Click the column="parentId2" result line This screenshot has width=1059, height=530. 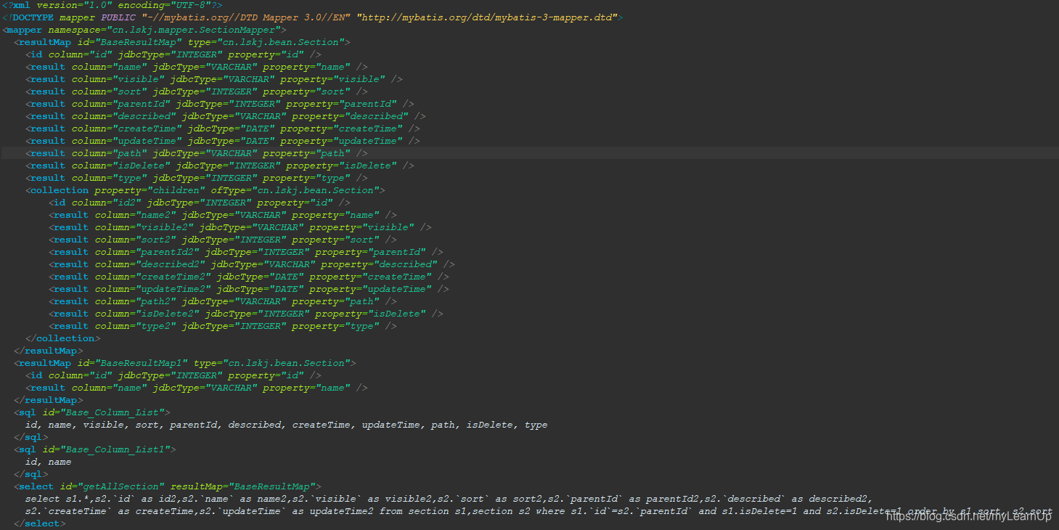245,252
